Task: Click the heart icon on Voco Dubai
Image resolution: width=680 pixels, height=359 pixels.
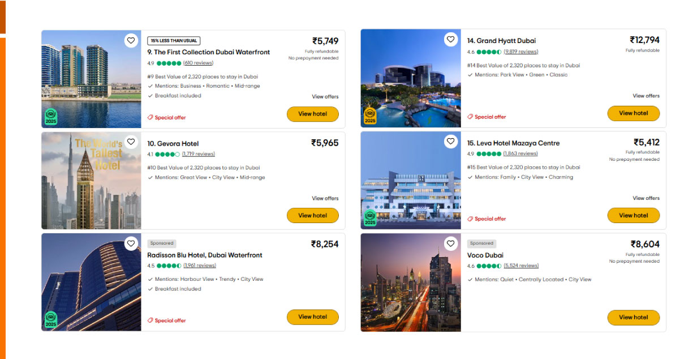Action: point(450,243)
